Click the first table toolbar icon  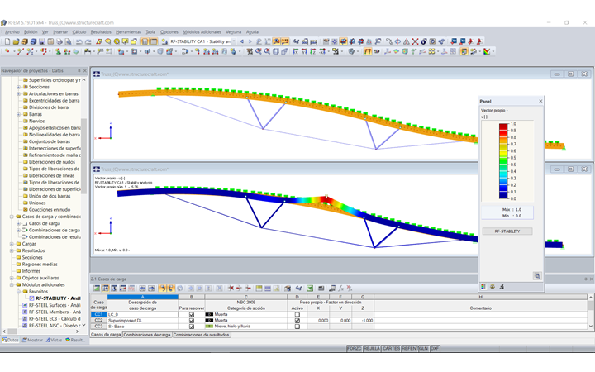pyautogui.click(x=98, y=289)
